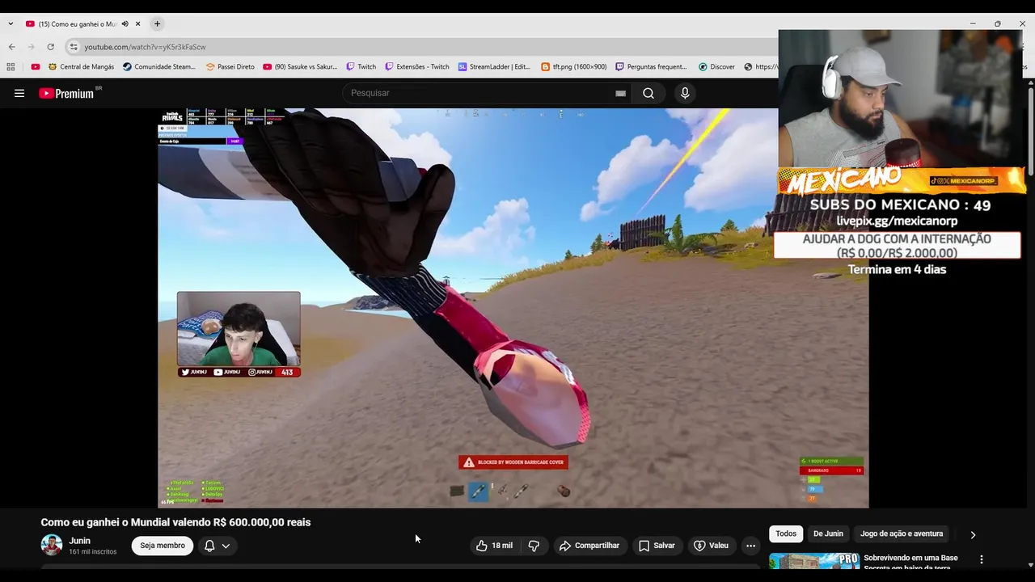Image resolution: width=1035 pixels, height=582 pixels.
Task: Start voice search with the microphone
Action: (685, 93)
